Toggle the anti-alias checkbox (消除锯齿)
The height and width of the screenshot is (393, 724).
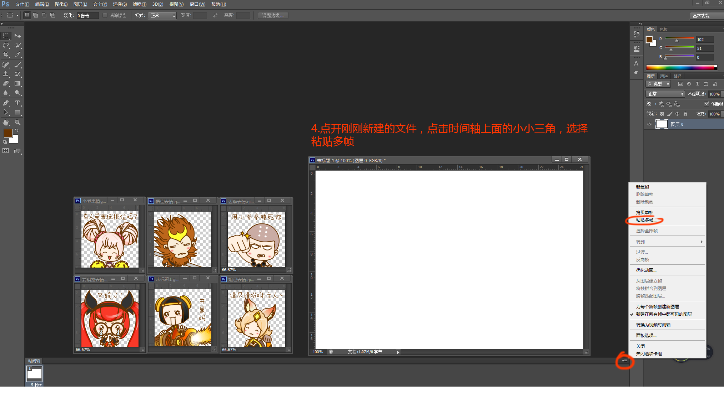click(105, 15)
